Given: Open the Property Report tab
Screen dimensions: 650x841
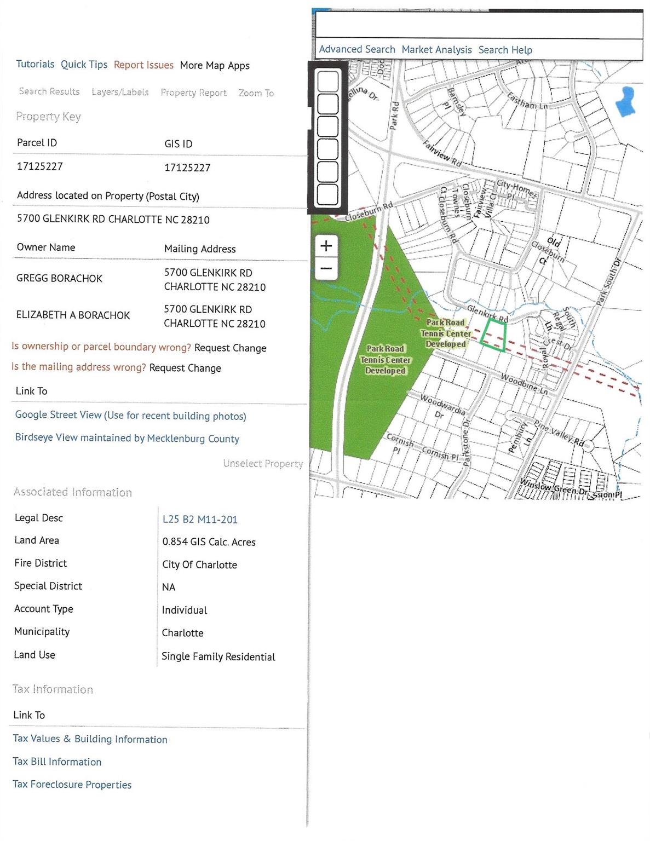Looking at the screenshot, I should (x=193, y=93).
